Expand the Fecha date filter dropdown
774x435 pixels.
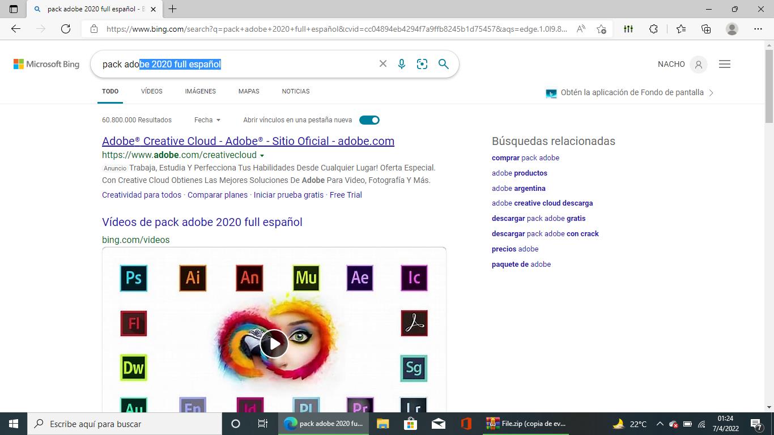pyautogui.click(x=207, y=120)
